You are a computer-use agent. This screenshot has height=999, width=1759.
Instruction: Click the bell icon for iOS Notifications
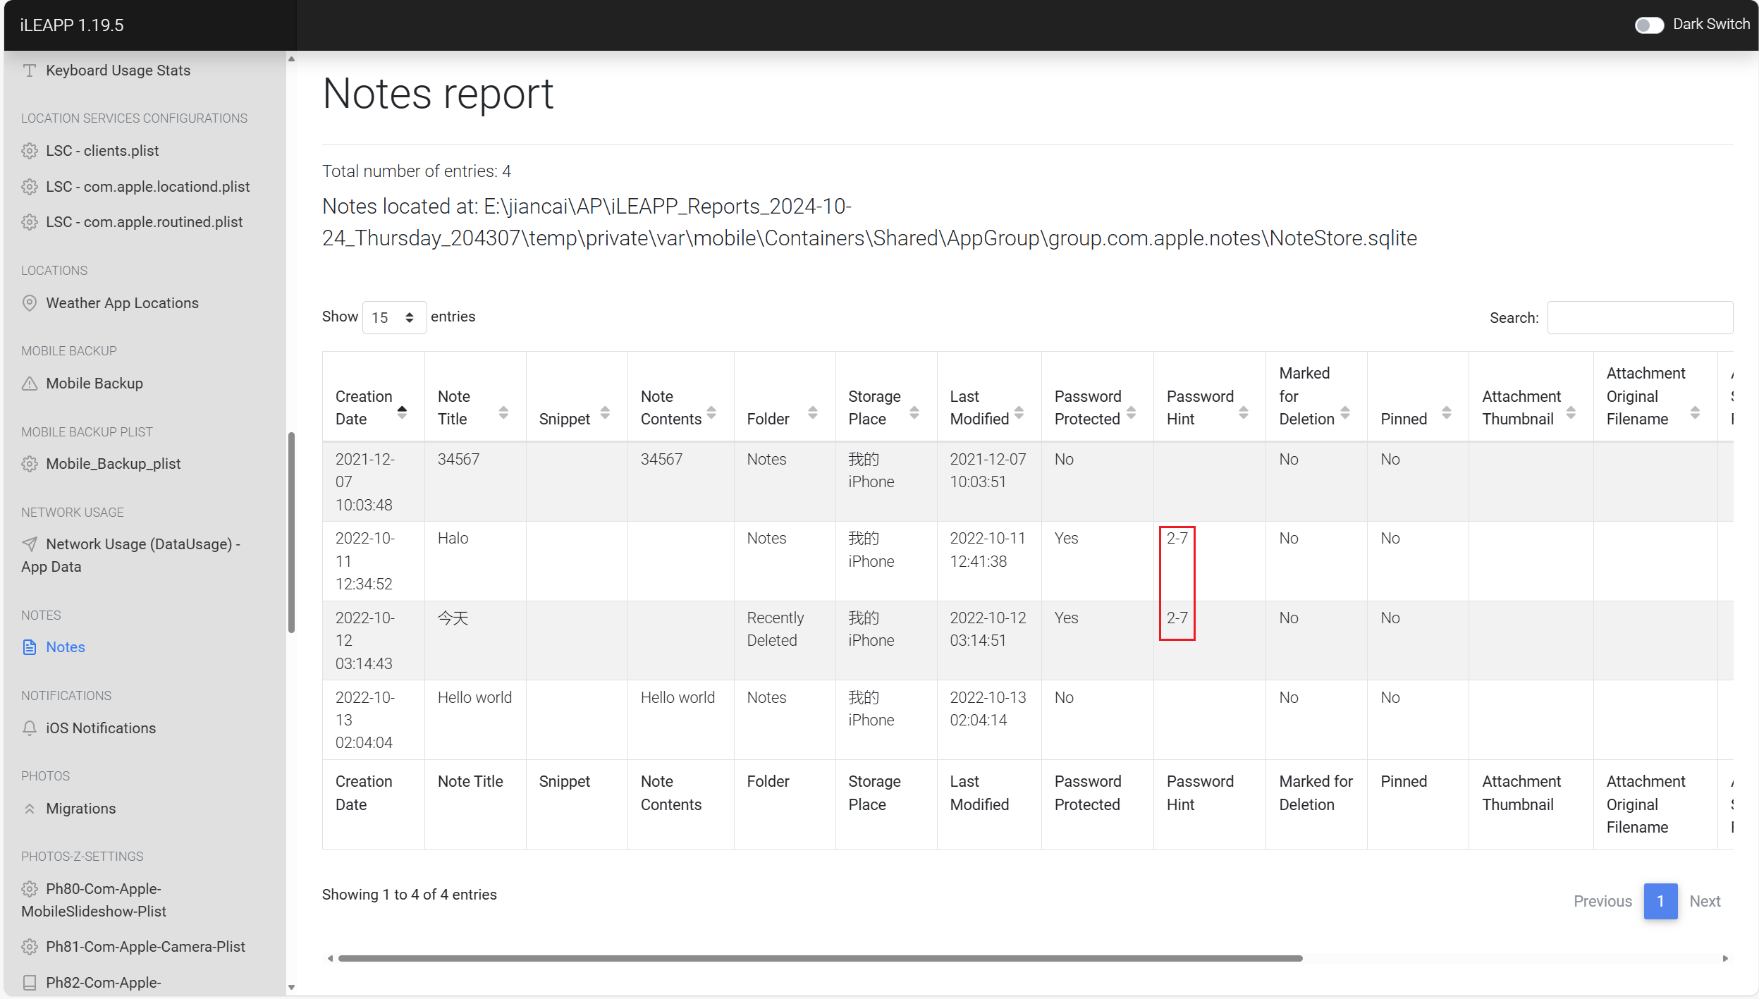pyautogui.click(x=30, y=728)
